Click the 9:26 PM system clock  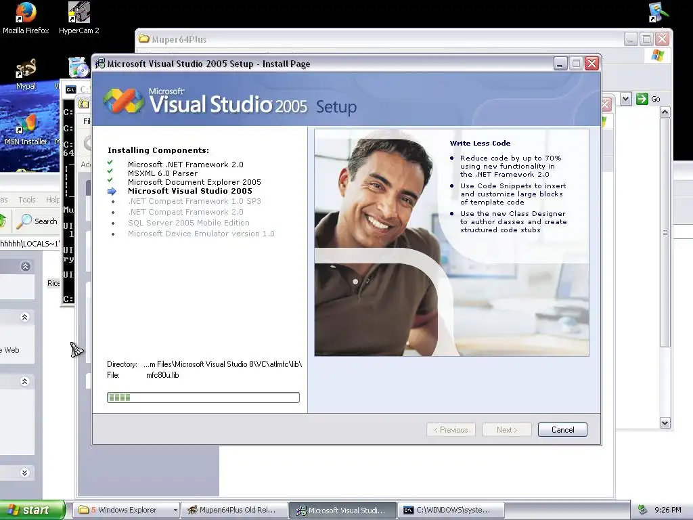(667, 510)
